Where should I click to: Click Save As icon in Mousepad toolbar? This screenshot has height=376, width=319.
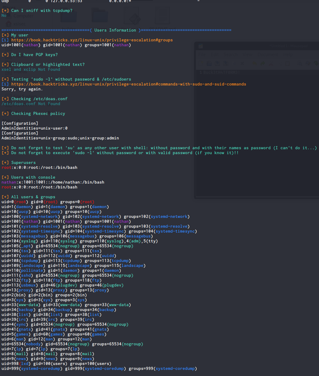tap(226, 63)
